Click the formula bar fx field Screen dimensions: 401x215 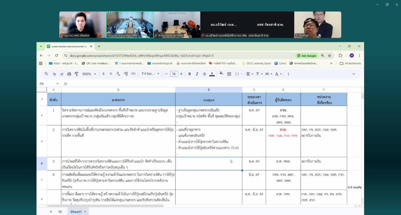(x=213, y=84)
